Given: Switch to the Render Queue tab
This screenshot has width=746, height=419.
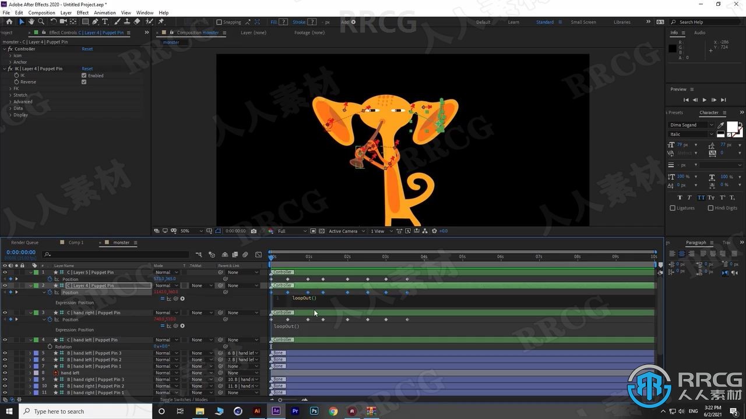Looking at the screenshot, I should (24, 243).
